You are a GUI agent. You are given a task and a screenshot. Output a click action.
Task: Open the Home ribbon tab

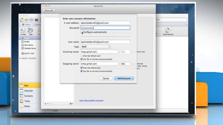26,25
